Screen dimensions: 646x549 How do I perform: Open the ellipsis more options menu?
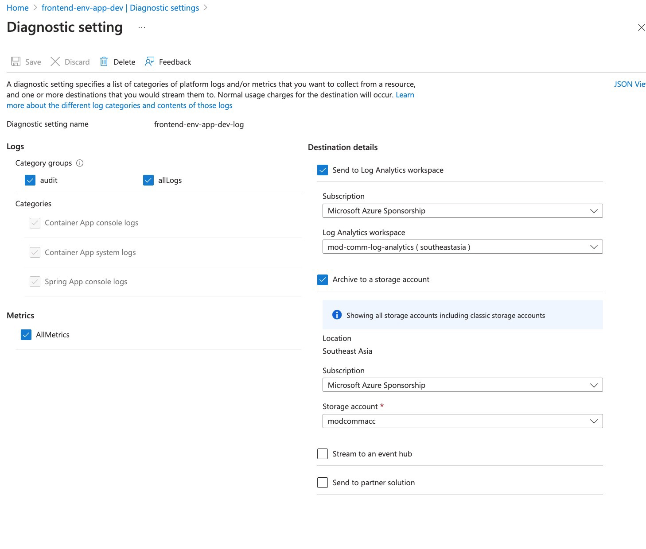(x=141, y=27)
